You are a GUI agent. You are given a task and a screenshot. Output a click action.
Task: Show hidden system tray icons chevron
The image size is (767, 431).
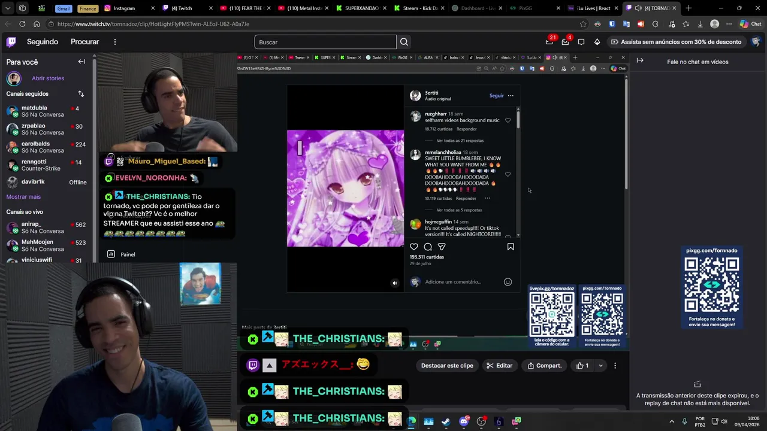coord(672,421)
